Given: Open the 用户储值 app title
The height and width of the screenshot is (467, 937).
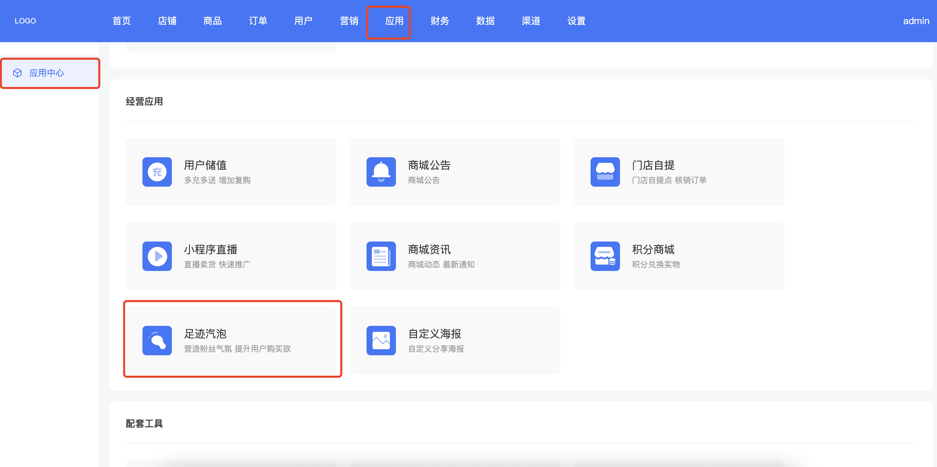Looking at the screenshot, I should pos(205,165).
